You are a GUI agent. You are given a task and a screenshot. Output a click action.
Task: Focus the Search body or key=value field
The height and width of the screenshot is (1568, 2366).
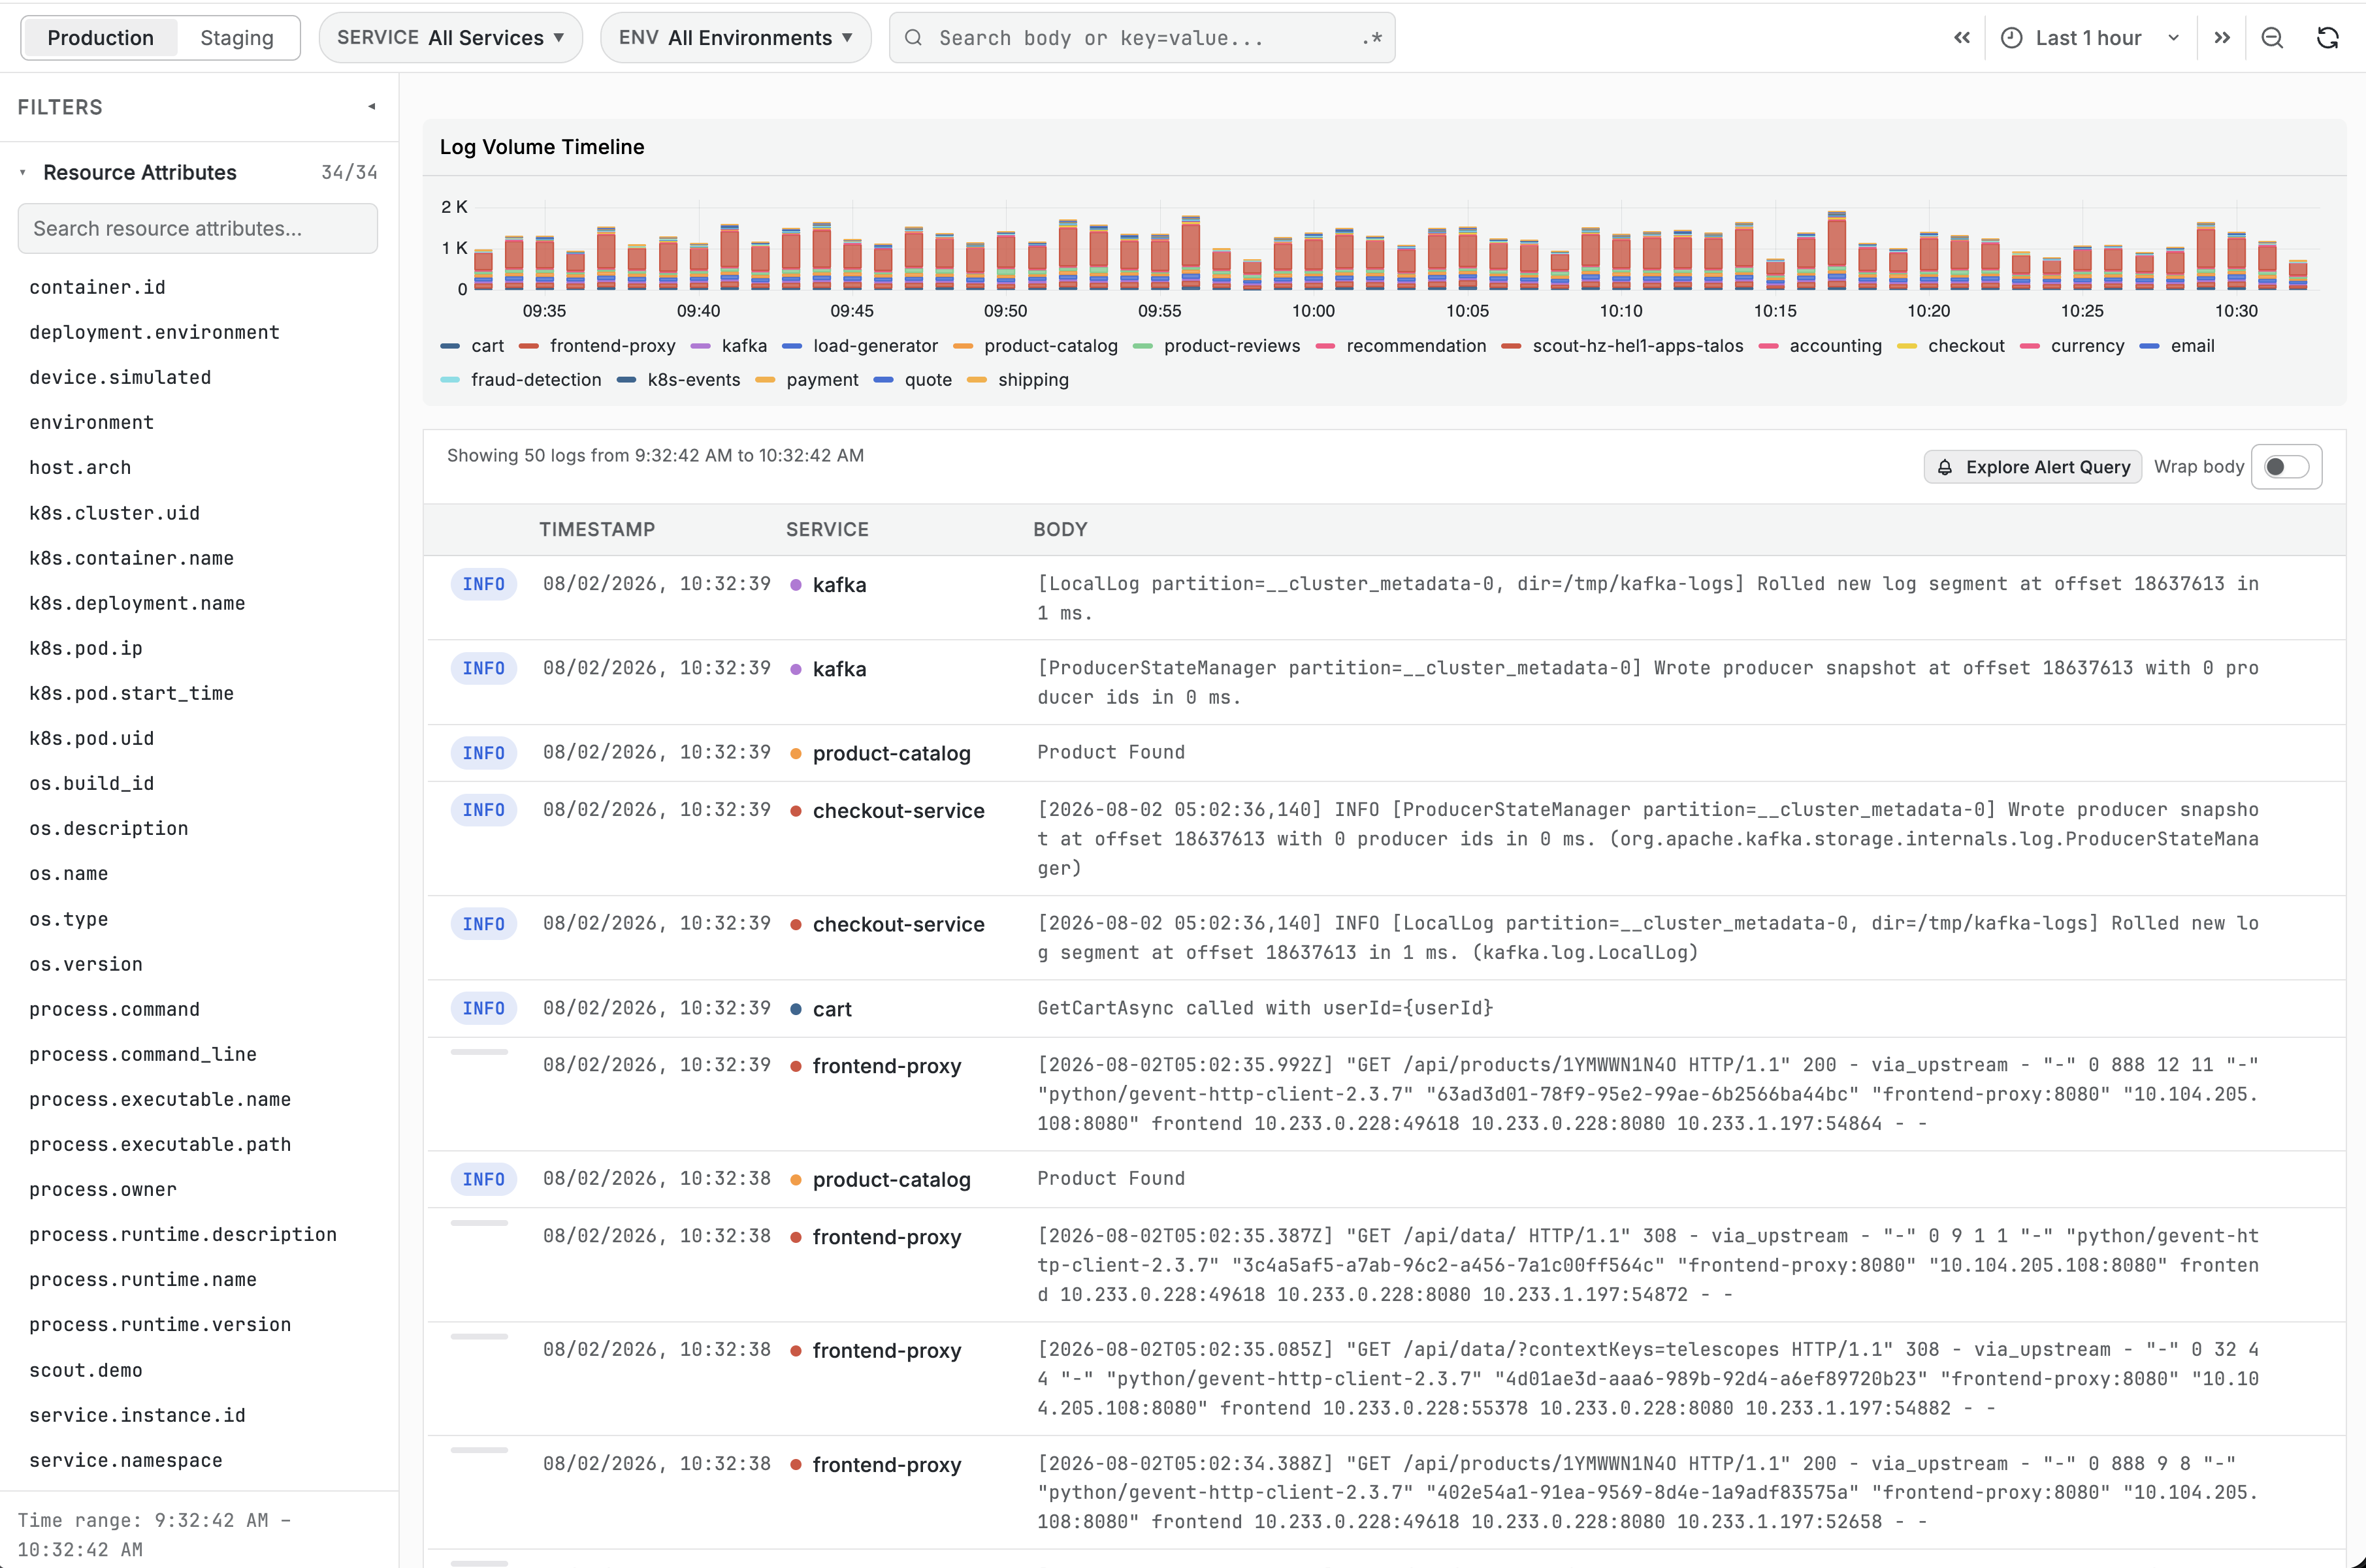pyautogui.click(x=1141, y=38)
